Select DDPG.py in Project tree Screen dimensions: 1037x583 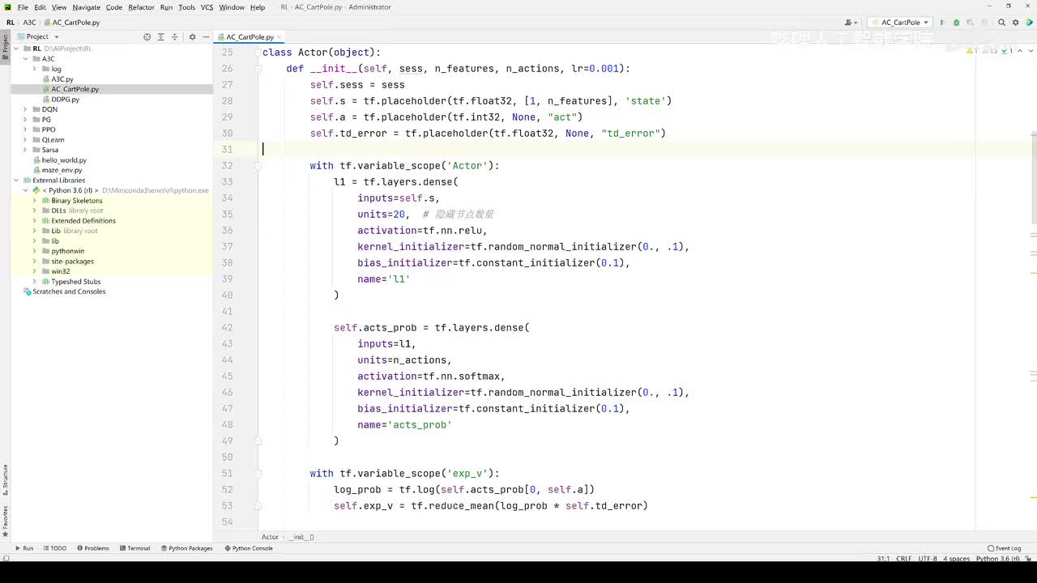(x=65, y=100)
